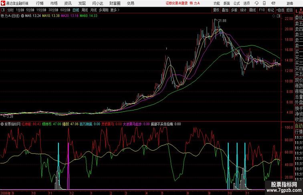Image resolution: width=303 pixels, height=195 pixels.
Task: Click the 游客 guest account label
Action: (x=290, y=3)
